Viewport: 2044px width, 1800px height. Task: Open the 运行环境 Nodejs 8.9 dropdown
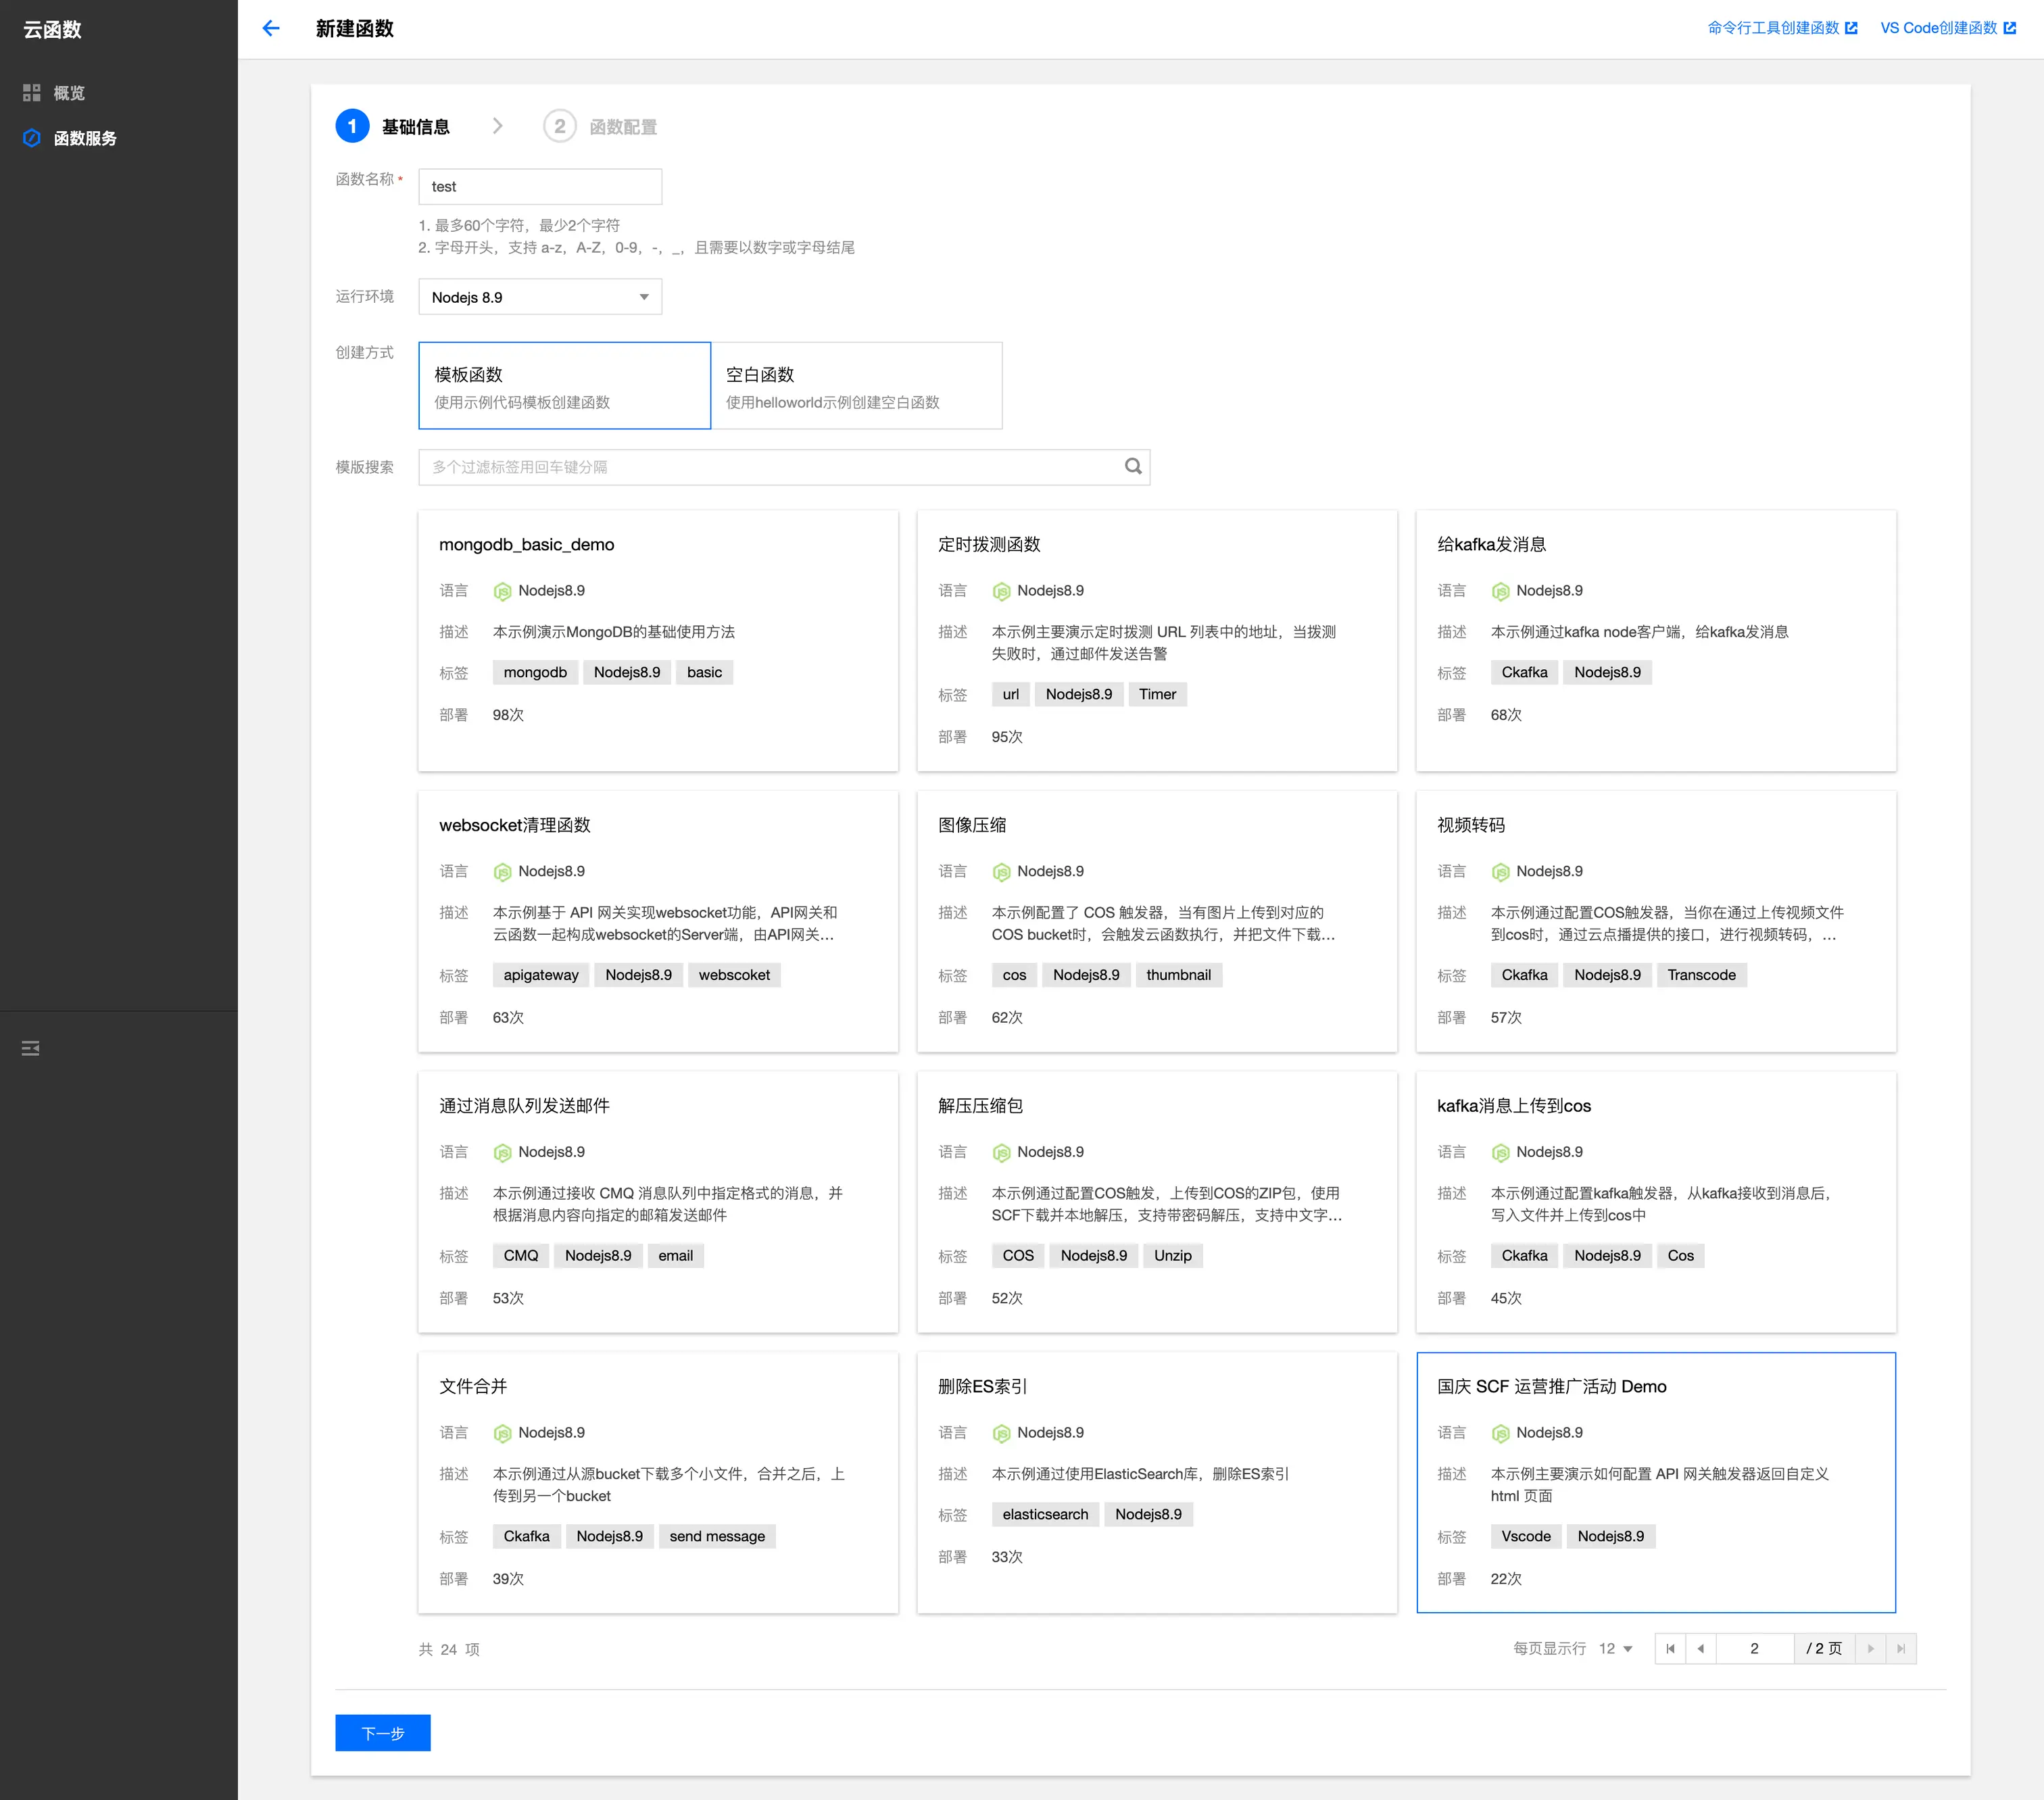coord(540,297)
